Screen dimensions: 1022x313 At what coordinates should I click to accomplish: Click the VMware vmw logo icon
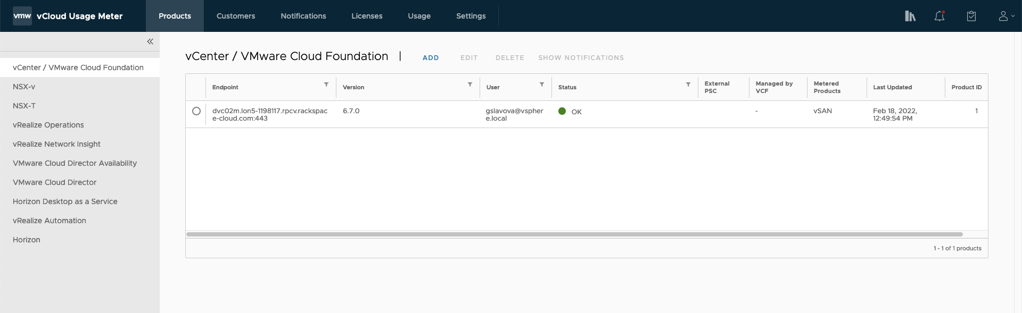(x=22, y=16)
